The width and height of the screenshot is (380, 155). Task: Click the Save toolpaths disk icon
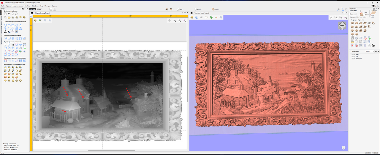pos(373,46)
